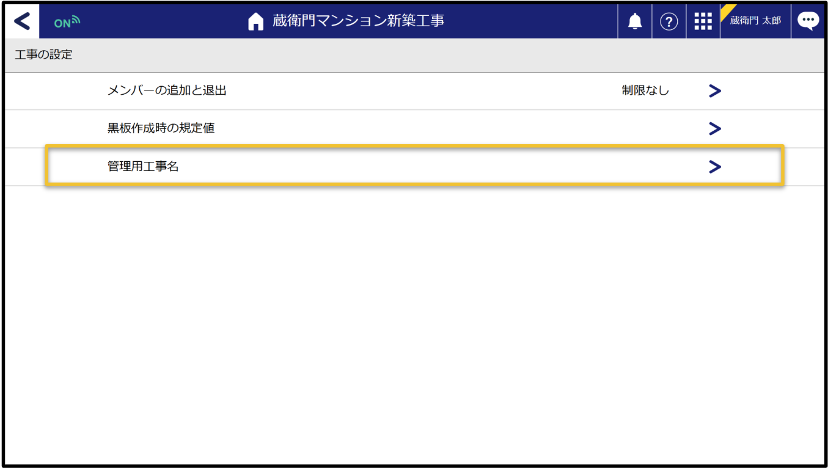Click the 工事の設定 section header

pos(43,55)
